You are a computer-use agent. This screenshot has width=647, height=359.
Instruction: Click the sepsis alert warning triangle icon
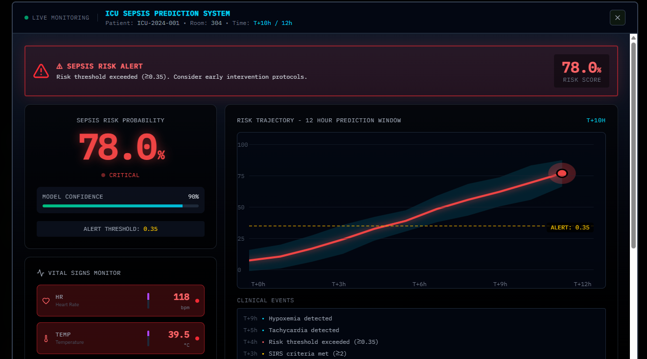tap(41, 71)
